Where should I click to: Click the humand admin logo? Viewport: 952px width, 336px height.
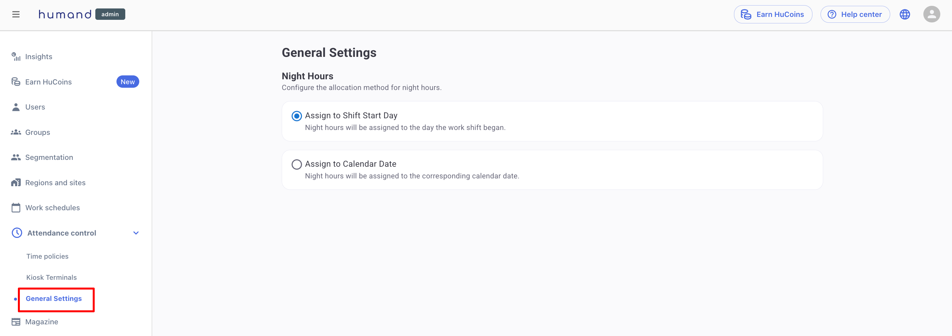point(81,14)
